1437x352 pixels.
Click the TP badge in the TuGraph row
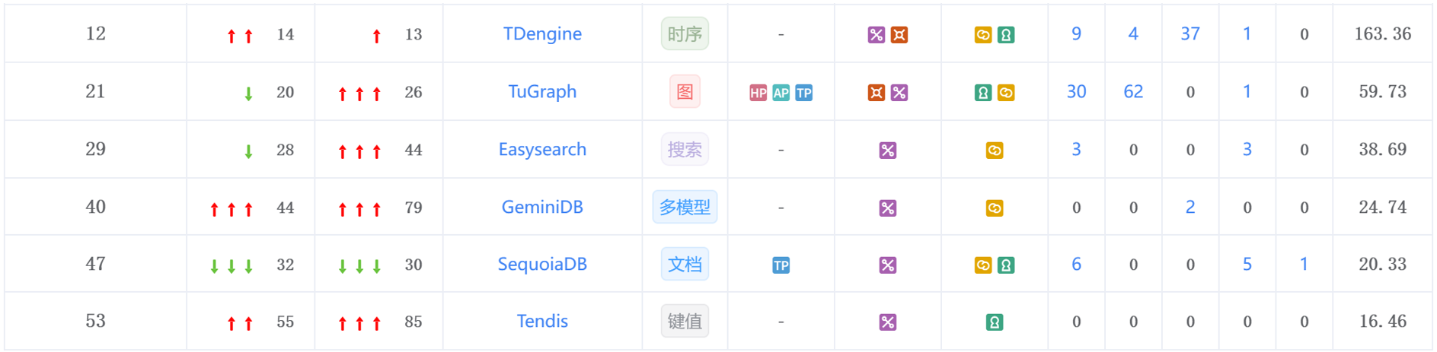(804, 93)
